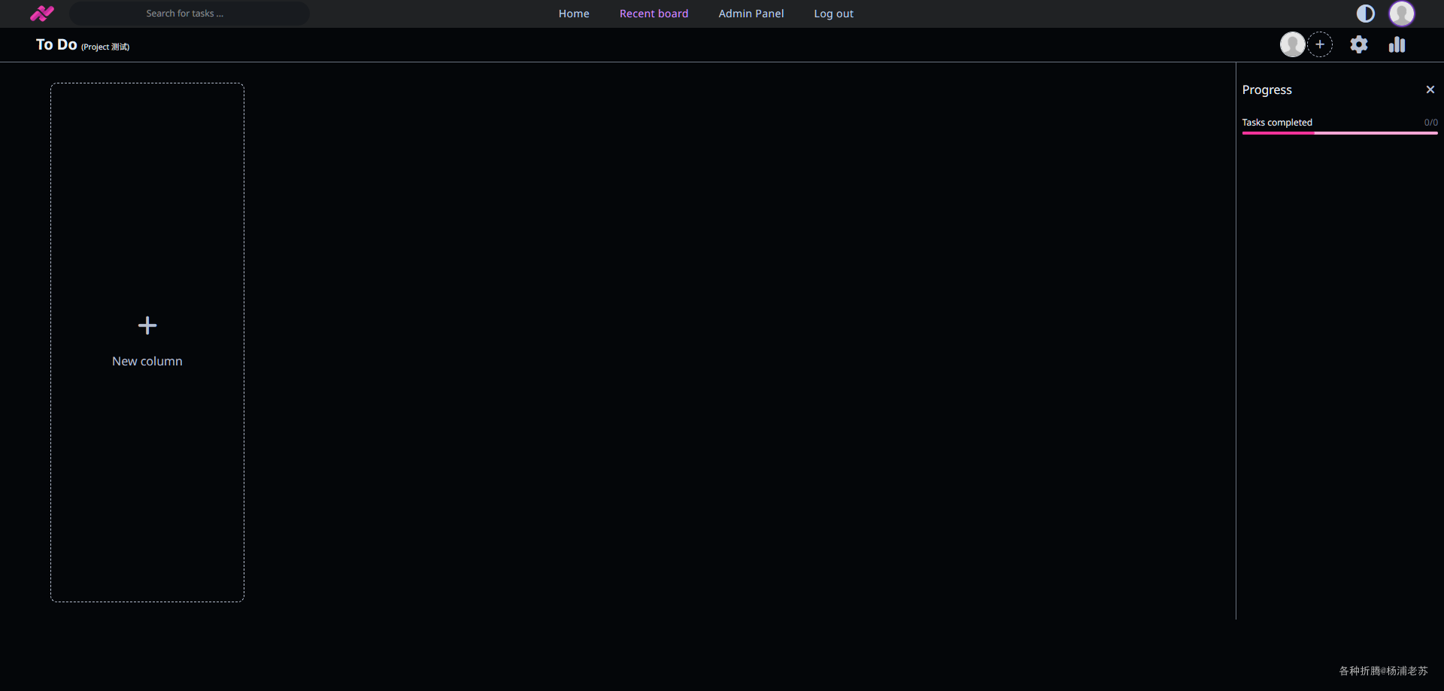Click the 0/0 task count
The width and height of the screenshot is (1444, 691).
pos(1430,123)
